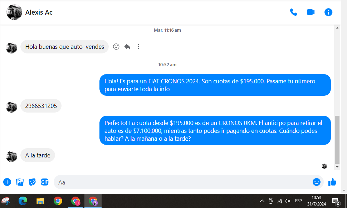Open more options for first message
Image resolution: width=347 pixels, height=208 pixels.
pos(138,47)
